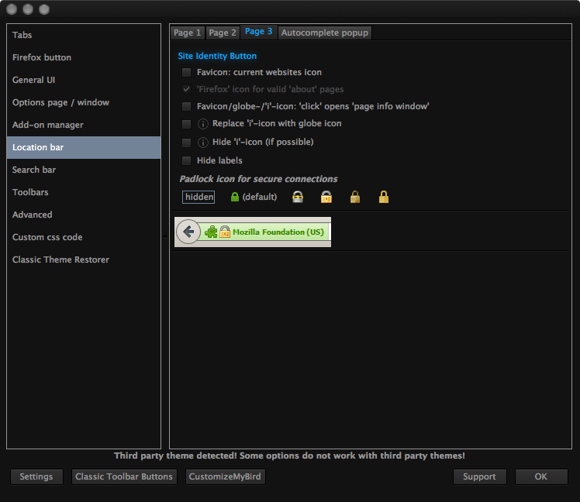
Task: Click Mozilla Foundation (US) identity label
Action: [278, 232]
